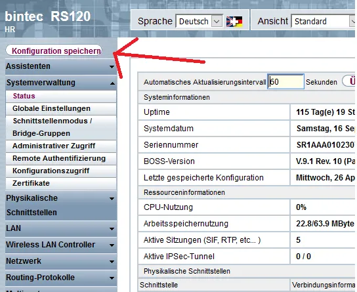Image resolution: width=357 pixels, height=292 pixels.
Task: Collapse the Systemverwaltung section arrow
Action: pos(112,83)
